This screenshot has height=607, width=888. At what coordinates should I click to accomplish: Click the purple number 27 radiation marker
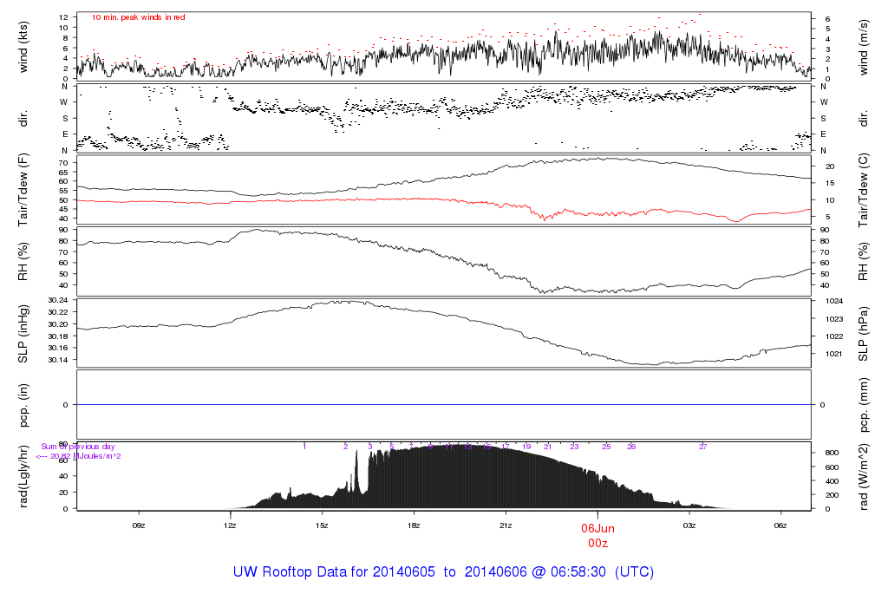click(702, 447)
